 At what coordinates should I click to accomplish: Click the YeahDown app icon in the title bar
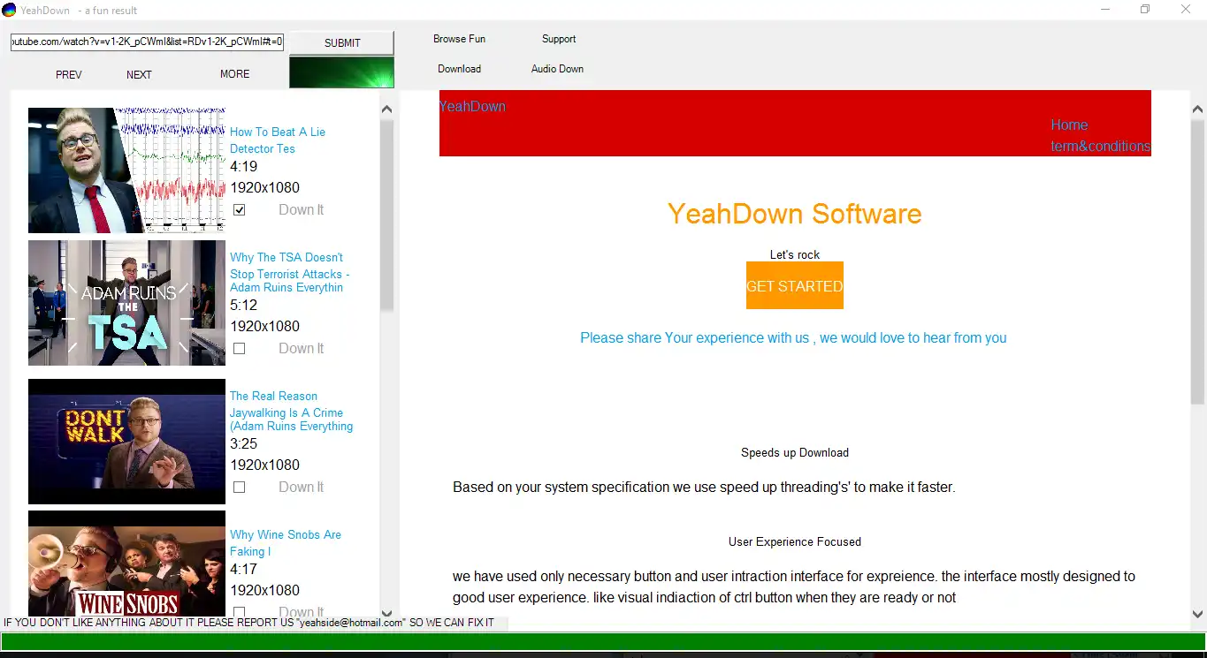point(9,10)
